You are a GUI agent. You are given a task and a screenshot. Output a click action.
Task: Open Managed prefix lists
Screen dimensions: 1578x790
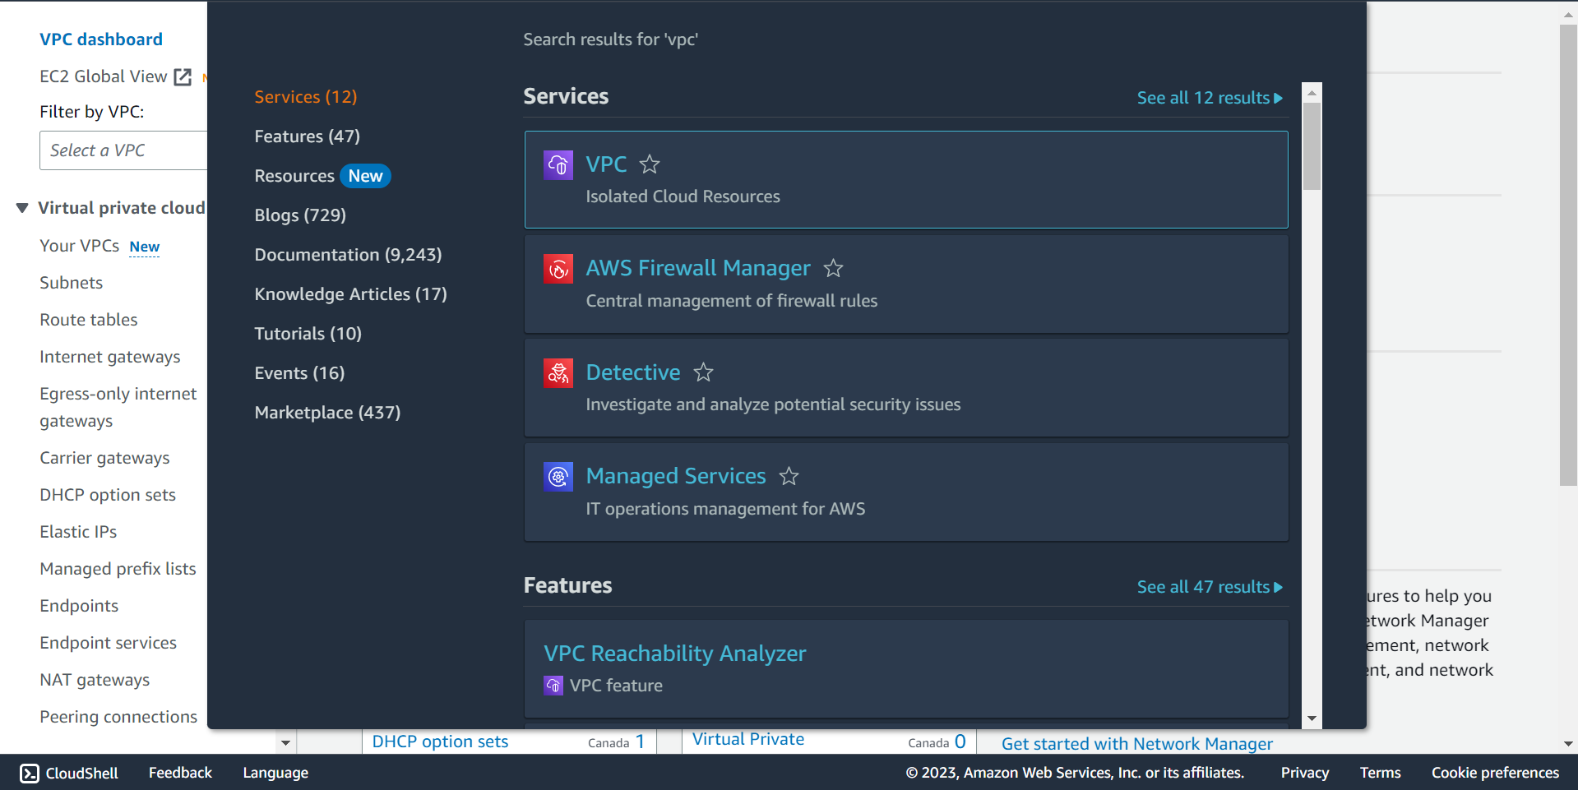coord(118,569)
